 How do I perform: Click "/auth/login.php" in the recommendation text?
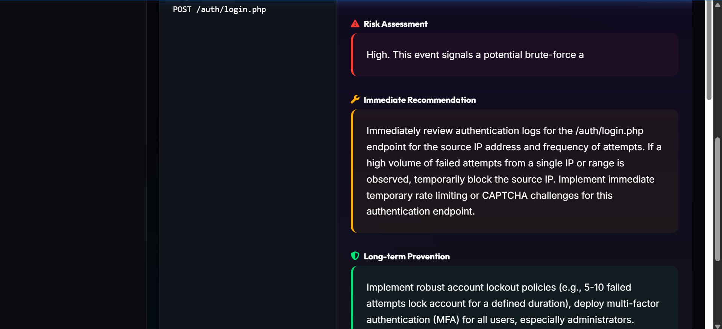pyautogui.click(x=609, y=131)
